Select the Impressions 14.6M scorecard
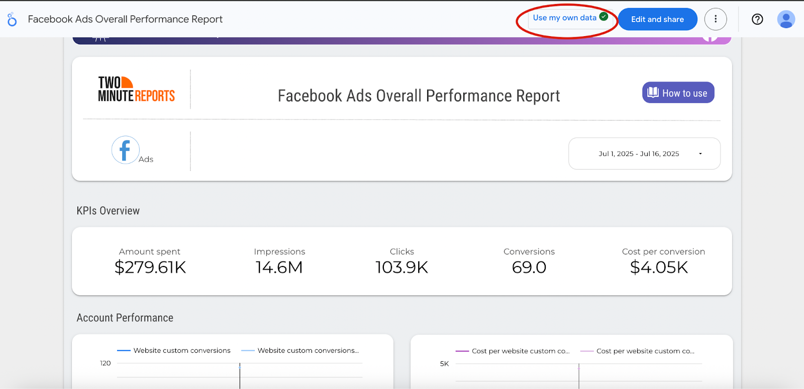Image resolution: width=804 pixels, height=389 pixels. (279, 261)
